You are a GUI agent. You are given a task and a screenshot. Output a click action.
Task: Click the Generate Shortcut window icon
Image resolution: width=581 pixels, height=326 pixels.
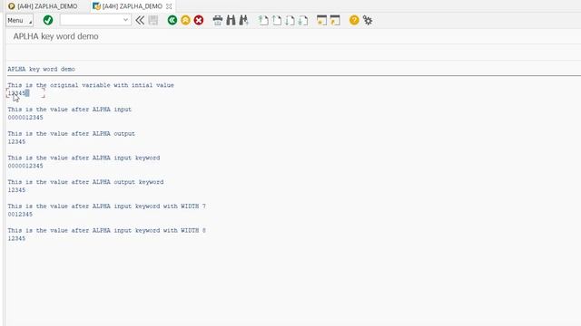[x=335, y=20]
